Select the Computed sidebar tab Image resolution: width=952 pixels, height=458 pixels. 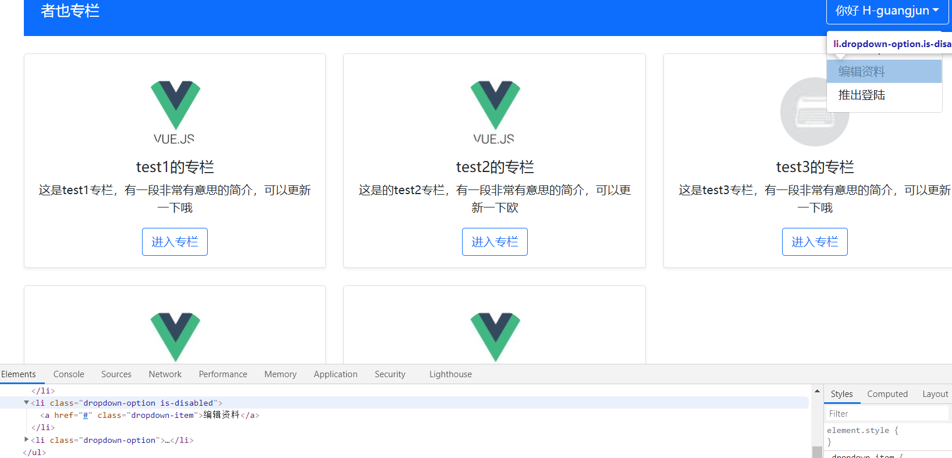pyautogui.click(x=887, y=394)
